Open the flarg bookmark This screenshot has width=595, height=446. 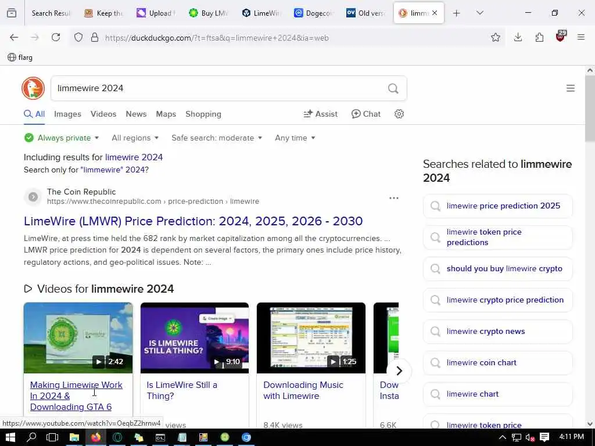click(20, 57)
